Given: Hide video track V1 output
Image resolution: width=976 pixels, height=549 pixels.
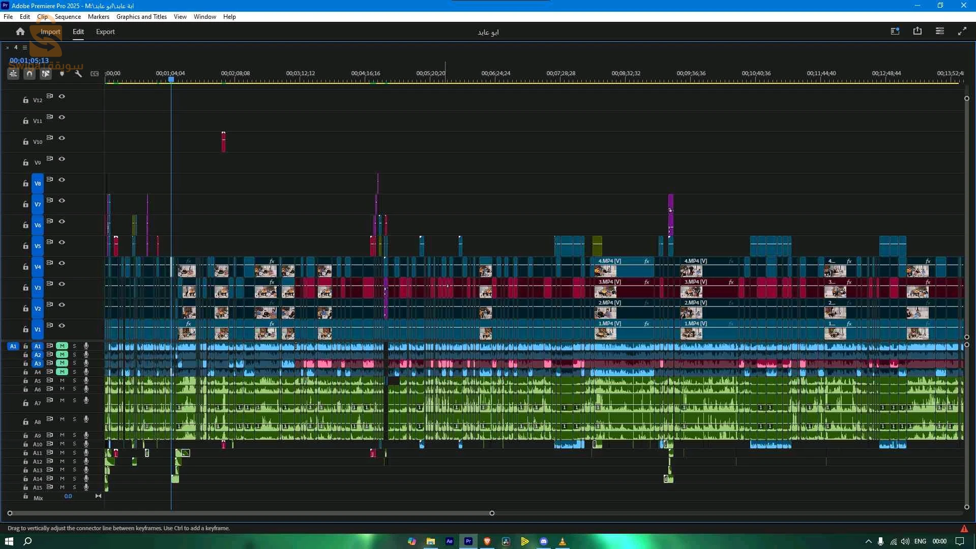Looking at the screenshot, I should click(x=62, y=325).
